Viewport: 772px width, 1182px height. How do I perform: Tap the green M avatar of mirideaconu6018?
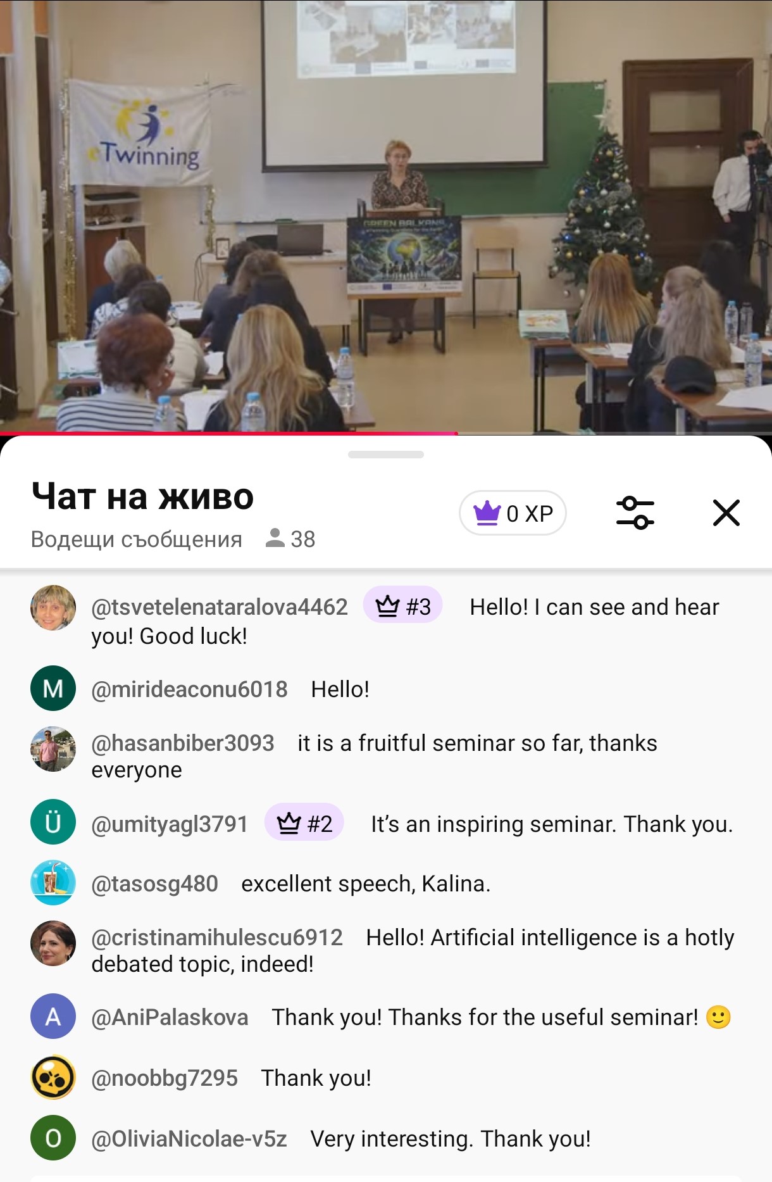[x=53, y=689]
